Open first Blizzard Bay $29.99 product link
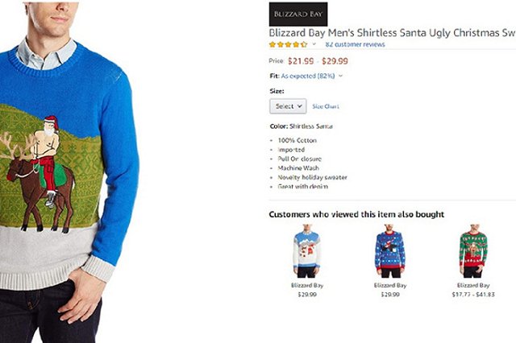 (307, 285)
